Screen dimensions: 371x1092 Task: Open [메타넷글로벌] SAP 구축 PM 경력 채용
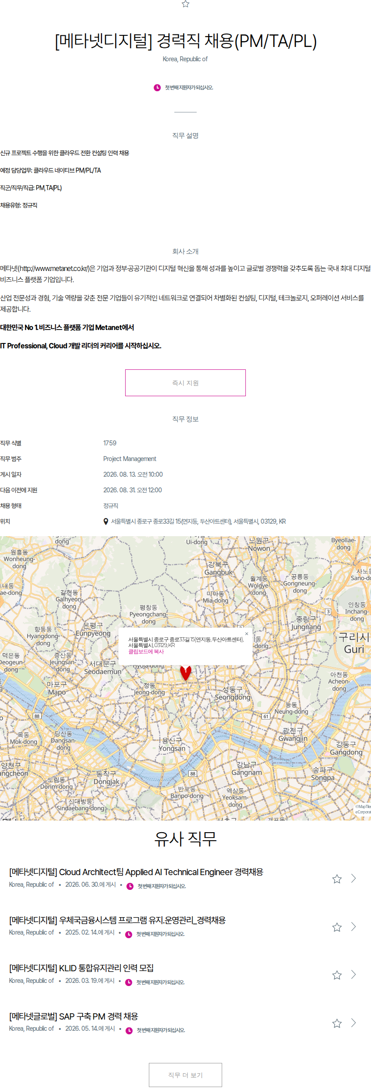click(x=74, y=1016)
